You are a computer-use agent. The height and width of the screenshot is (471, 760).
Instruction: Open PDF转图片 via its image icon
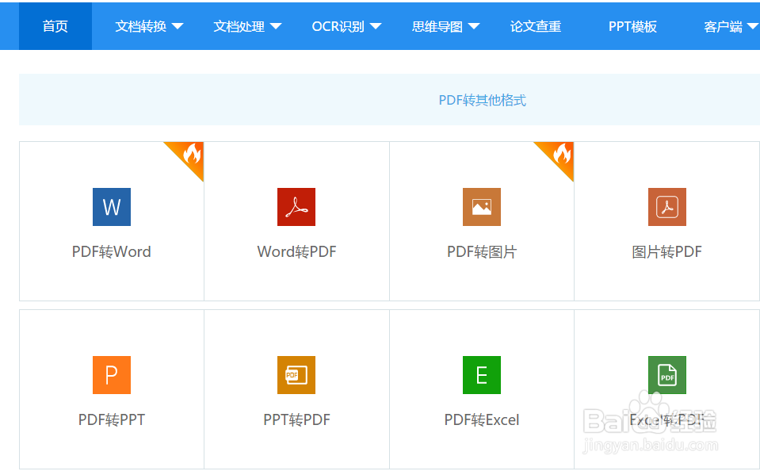481,207
